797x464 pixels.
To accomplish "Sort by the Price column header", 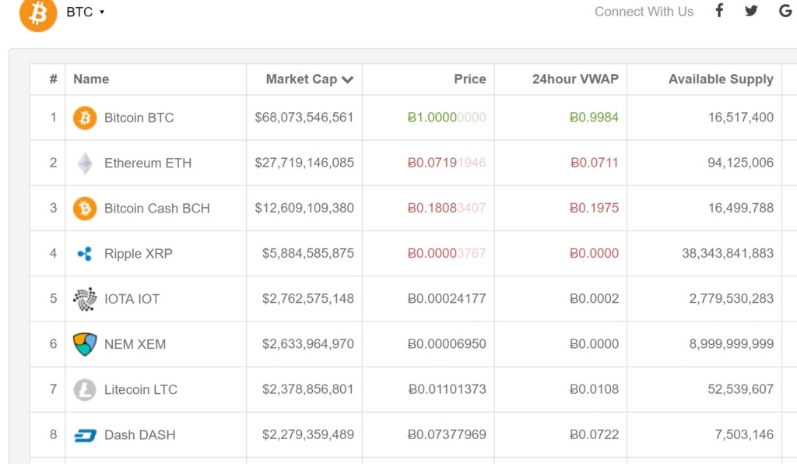I will (x=469, y=79).
